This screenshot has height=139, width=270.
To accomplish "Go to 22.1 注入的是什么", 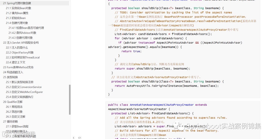I will [17, 48].
